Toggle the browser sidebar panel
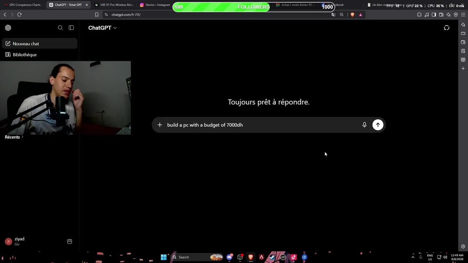Viewport: 468px width, 263px height. (x=434, y=15)
